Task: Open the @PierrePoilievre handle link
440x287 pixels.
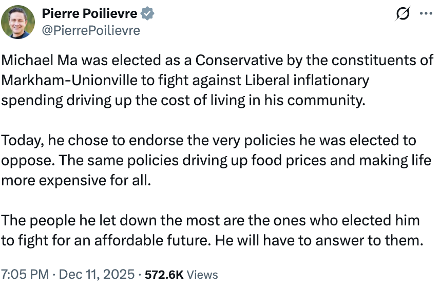Action: pyautogui.click(x=91, y=31)
